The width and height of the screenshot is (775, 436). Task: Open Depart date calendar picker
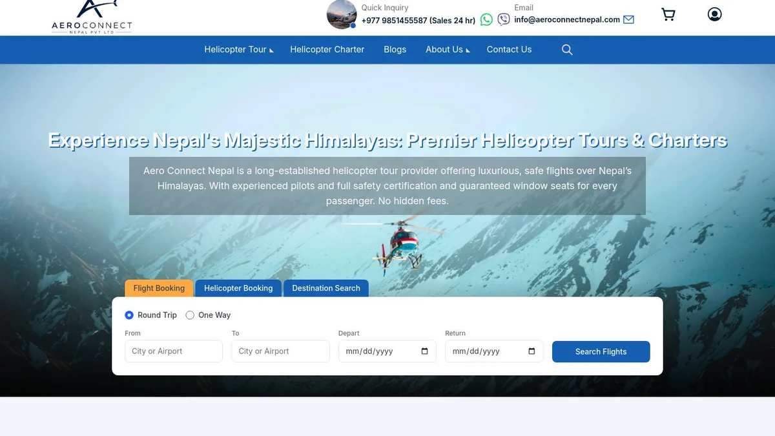pyautogui.click(x=424, y=351)
